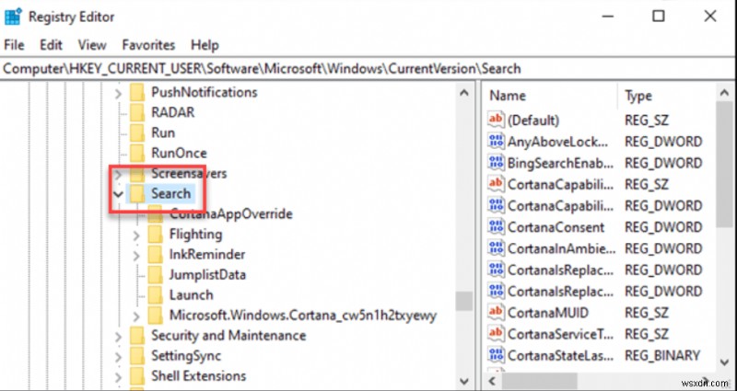The height and width of the screenshot is (391, 737).
Task: Expand the Screensavers key
Action: coord(119,175)
